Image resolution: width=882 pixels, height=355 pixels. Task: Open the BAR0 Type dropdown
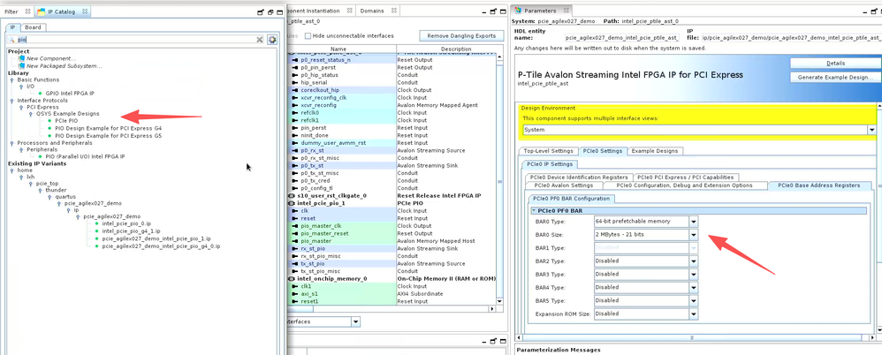[693, 223]
